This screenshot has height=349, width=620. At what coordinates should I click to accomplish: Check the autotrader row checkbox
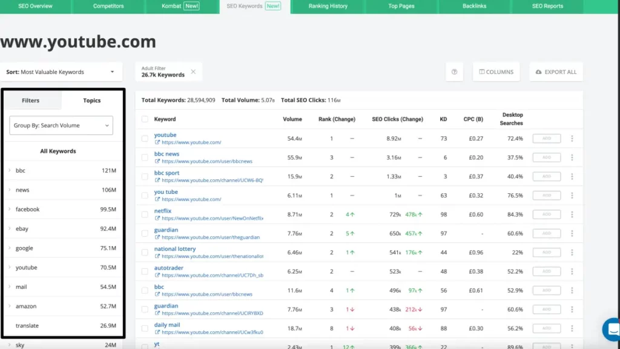[x=145, y=271]
